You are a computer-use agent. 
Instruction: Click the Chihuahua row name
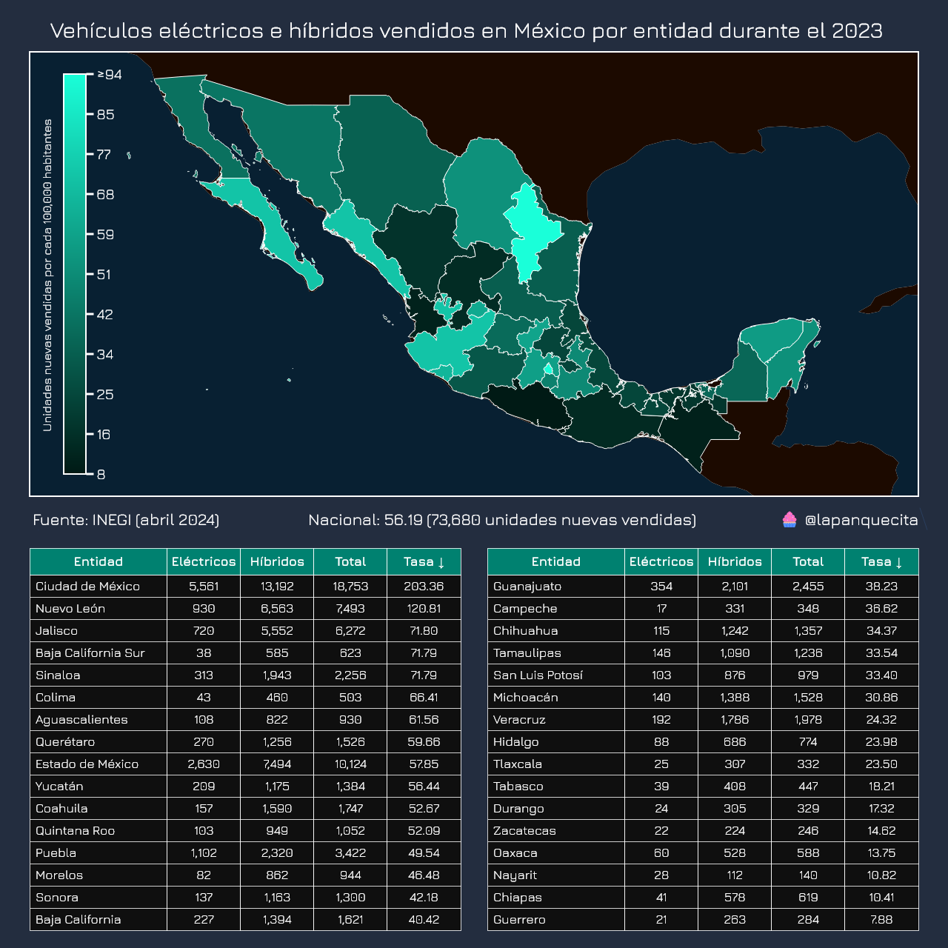coord(526,630)
